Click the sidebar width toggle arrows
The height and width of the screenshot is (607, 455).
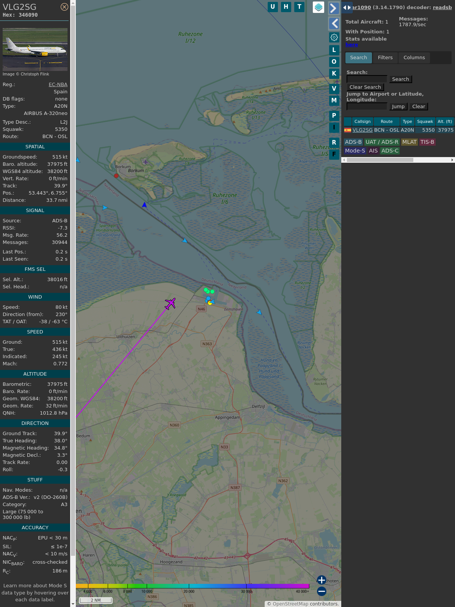pos(347,8)
